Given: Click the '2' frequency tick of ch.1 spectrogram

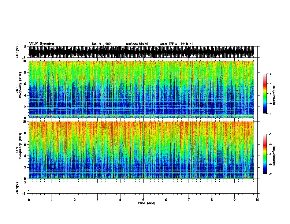Looking at the screenshot, I should point(26,107).
